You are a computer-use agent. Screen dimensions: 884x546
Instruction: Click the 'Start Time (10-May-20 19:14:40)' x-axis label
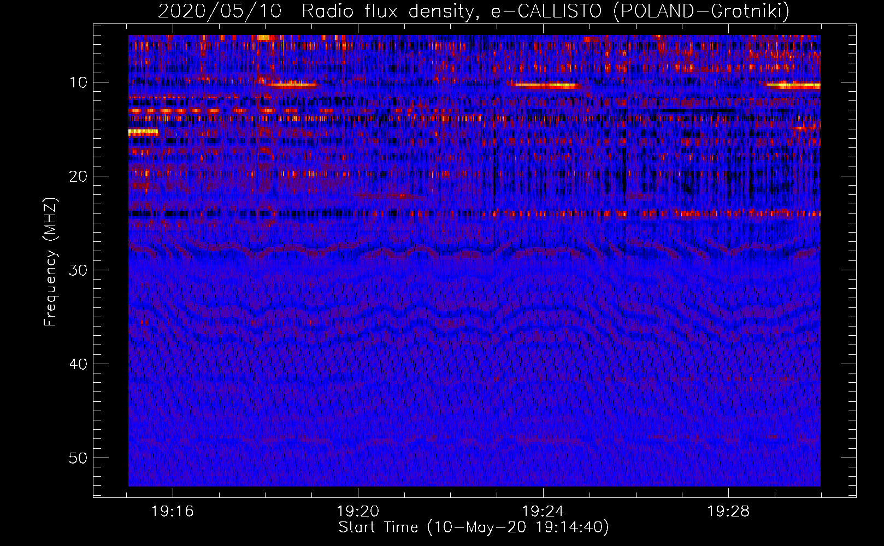[x=474, y=527]
